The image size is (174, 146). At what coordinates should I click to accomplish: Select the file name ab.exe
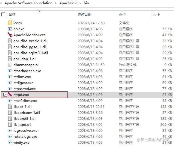pyautogui.click(x=19, y=29)
